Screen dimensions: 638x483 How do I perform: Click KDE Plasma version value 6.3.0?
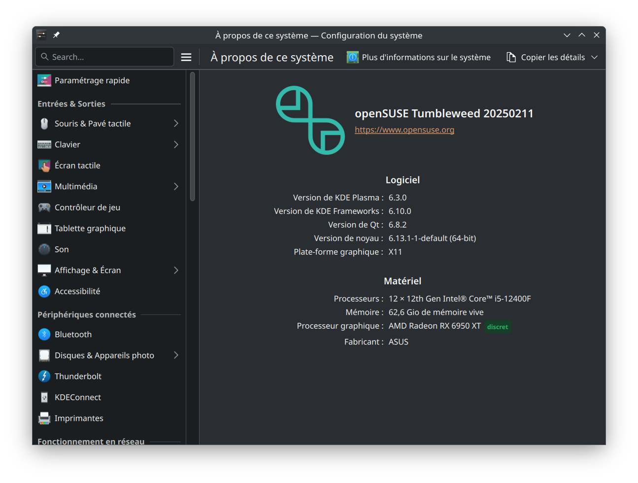[398, 198]
